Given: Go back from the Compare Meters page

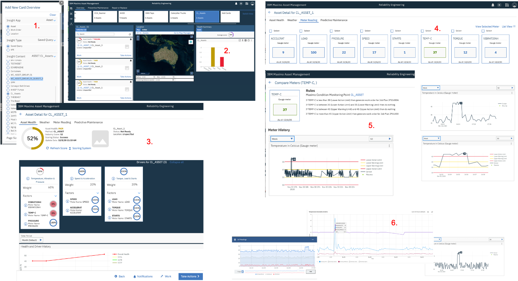Looking at the screenshot, I should pyautogui.click(x=270, y=82).
